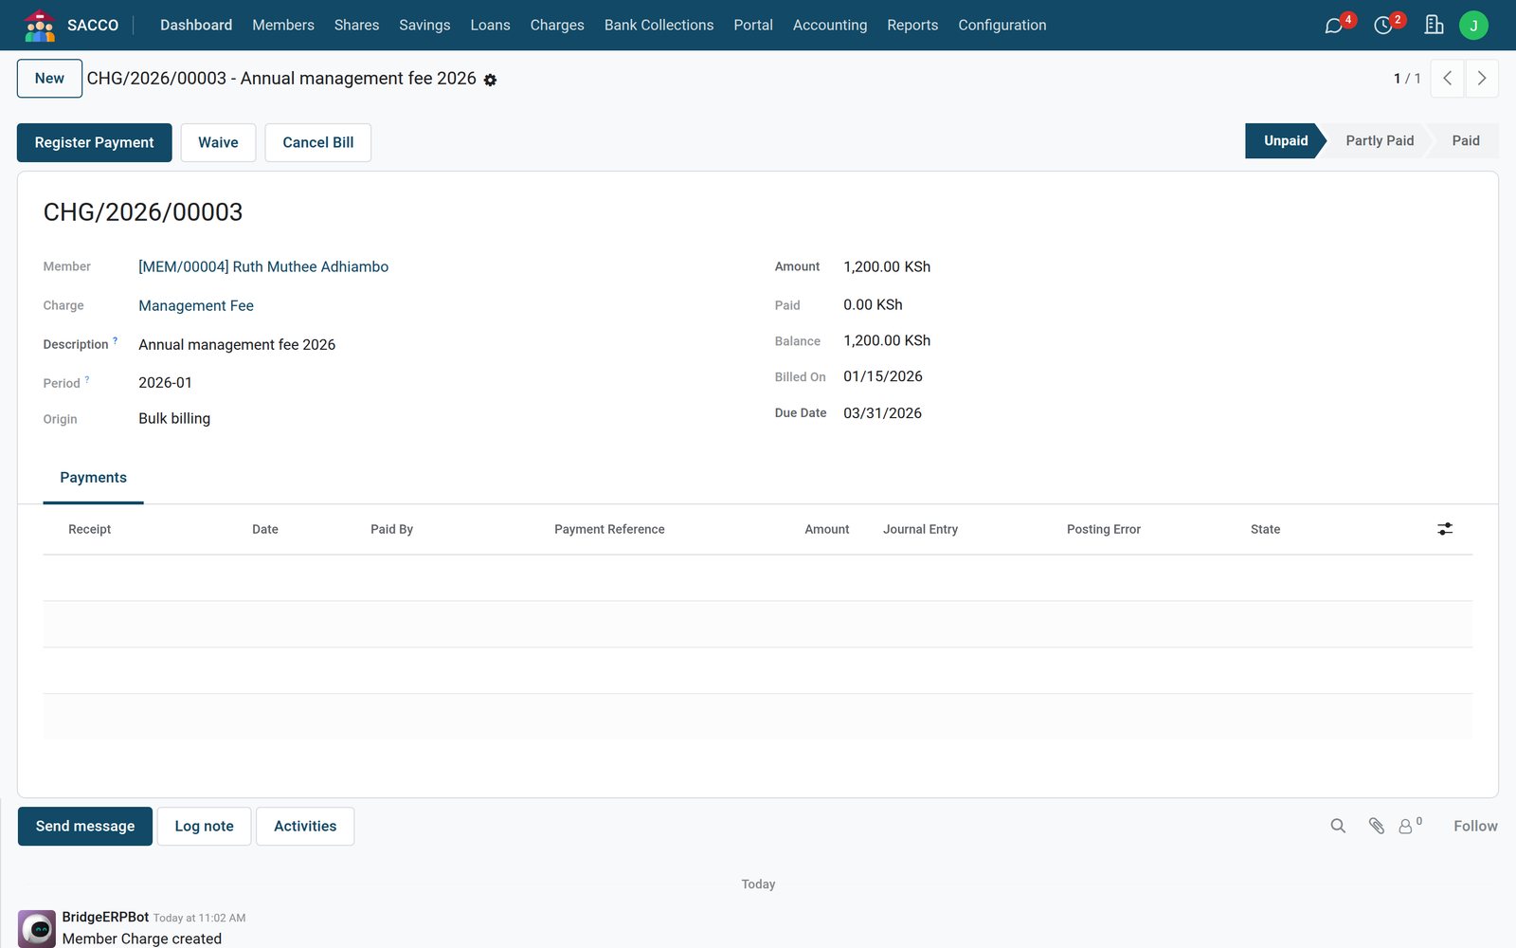Click due date 03/31/2026
The image size is (1516, 948).
pos(882,413)
